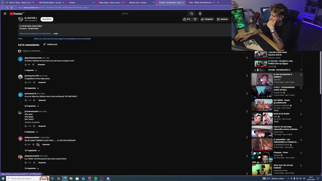Open options menu for juancholuduena1655's comment
This screenshot has width=322, height=181.
pyautogui.click(x=247, y=58)
